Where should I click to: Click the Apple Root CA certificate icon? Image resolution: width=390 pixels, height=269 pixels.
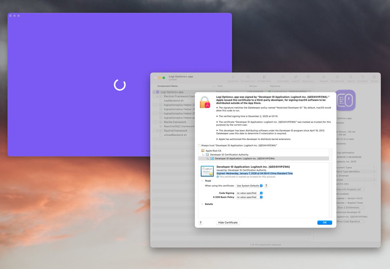point(203,151)
